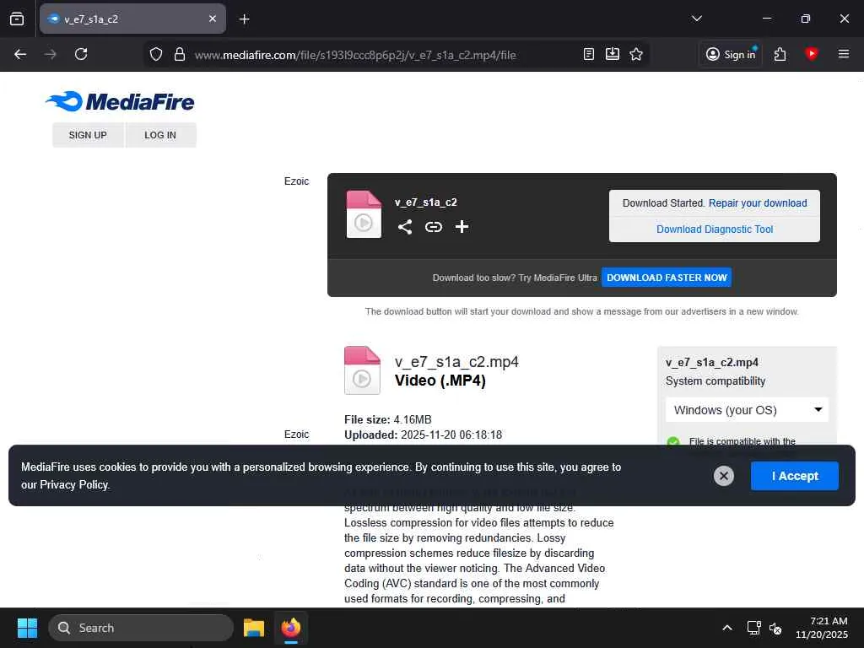Viewport: 864px width, 648px height.
Task: Open the tracking protection shield icon
Action: tap(156, 55)
